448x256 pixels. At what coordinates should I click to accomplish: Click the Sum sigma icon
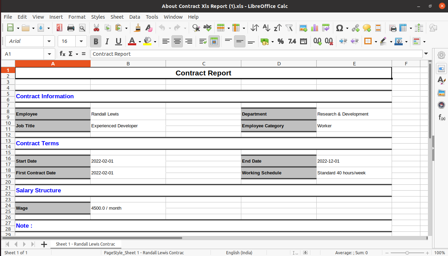pyautogui.click(x=71, y=54)
